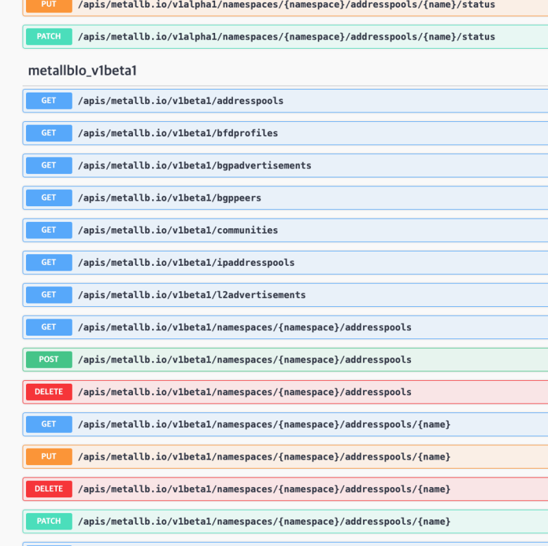
Task: Open PATCH v1beta1 addresspools/{name} operation
Action: pyautogui.click(x=285, y=521)
